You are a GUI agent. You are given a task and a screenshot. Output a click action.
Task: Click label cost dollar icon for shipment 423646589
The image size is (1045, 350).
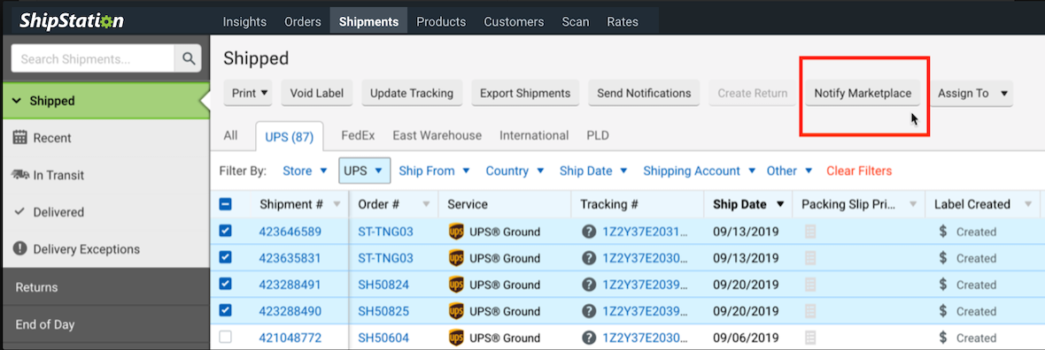[943, 231]
